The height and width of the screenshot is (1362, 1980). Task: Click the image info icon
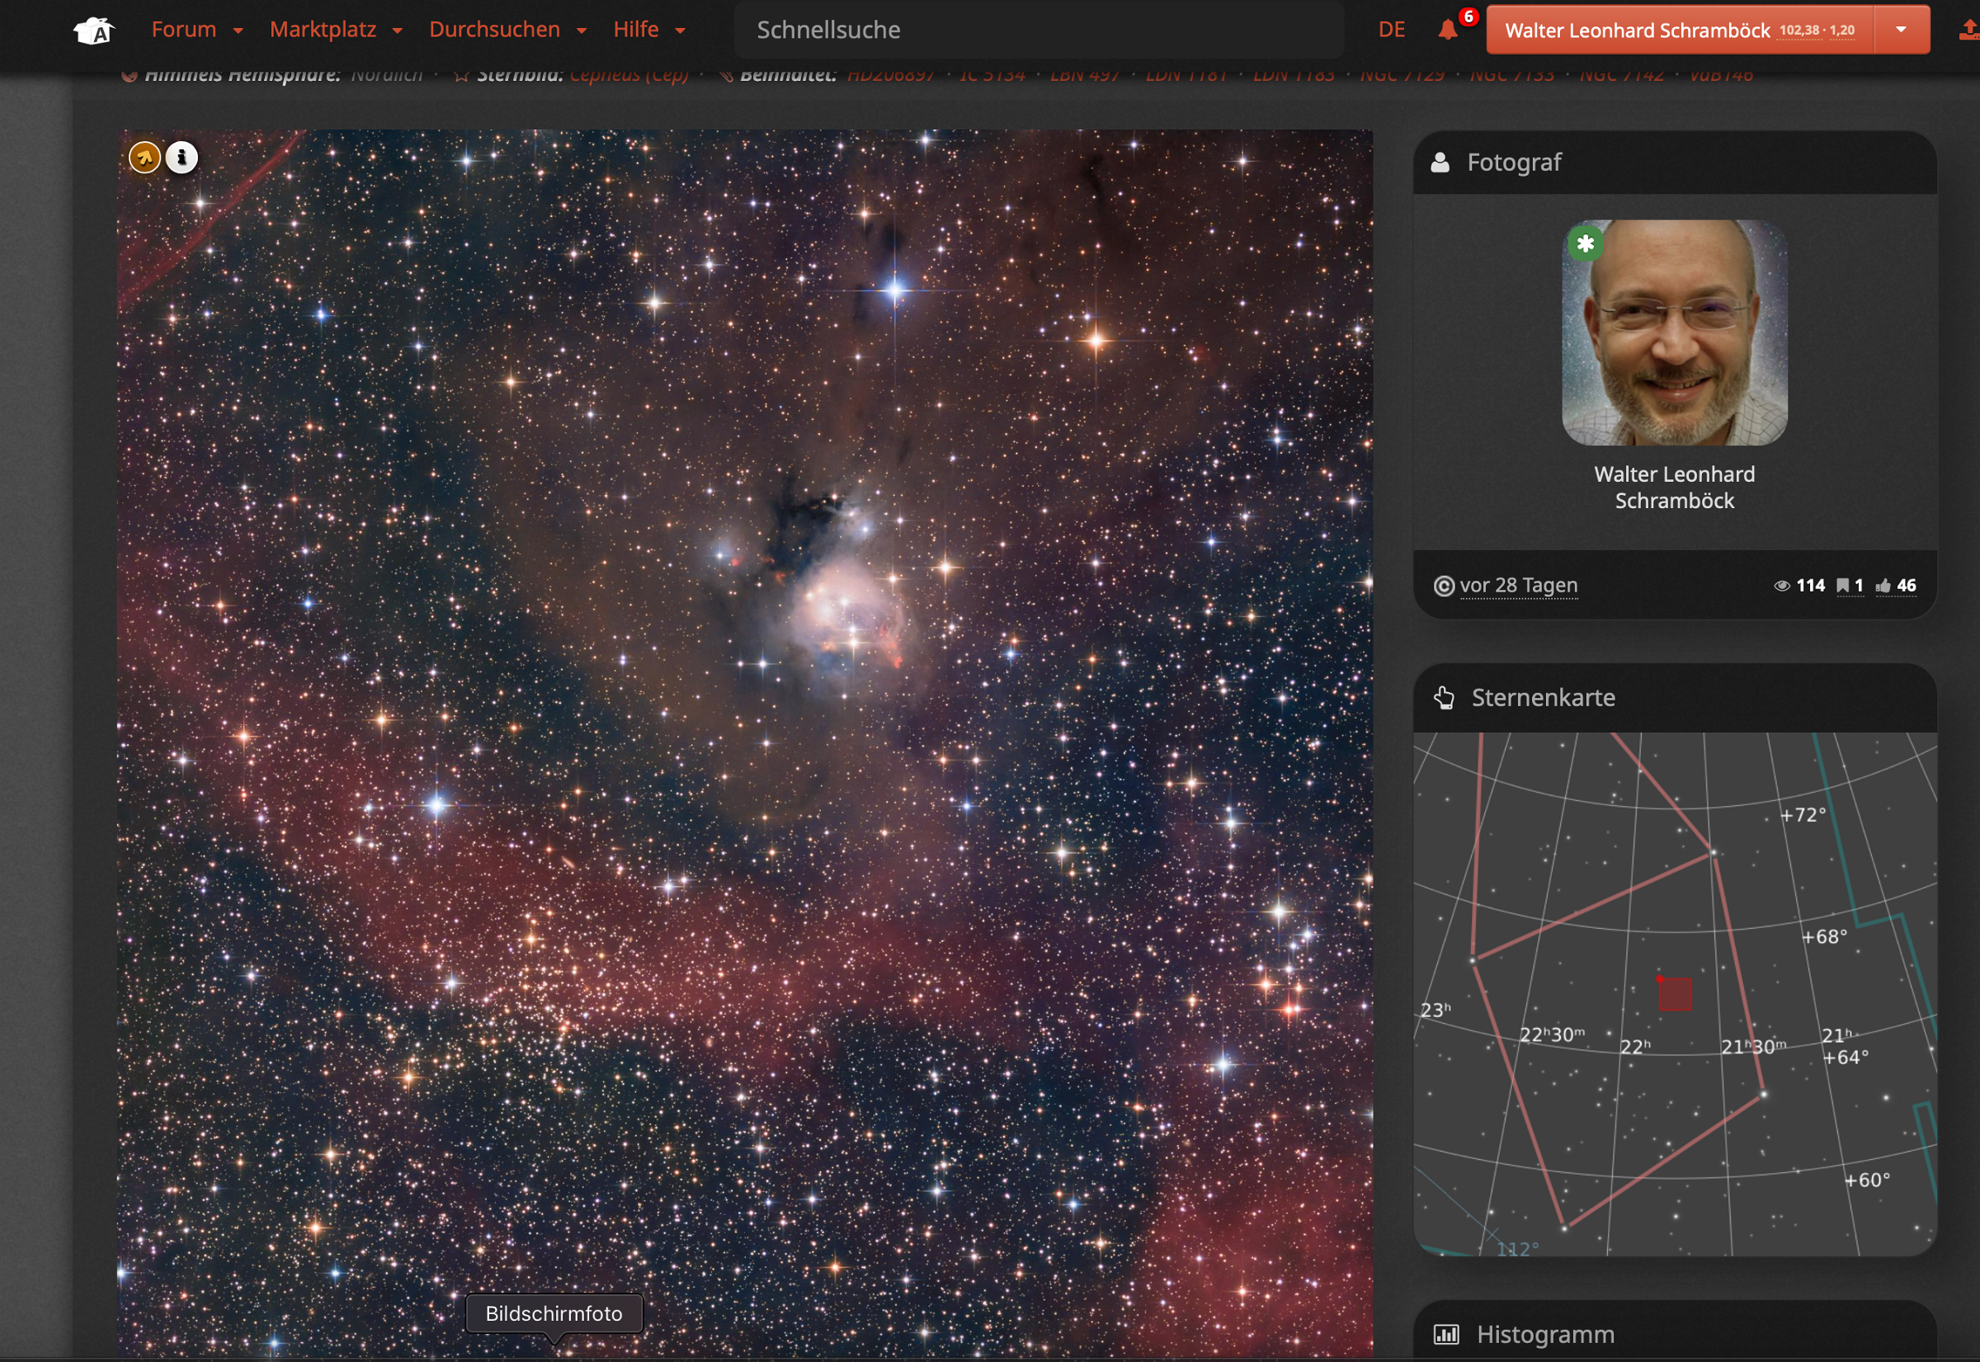(x=181, y=157)
